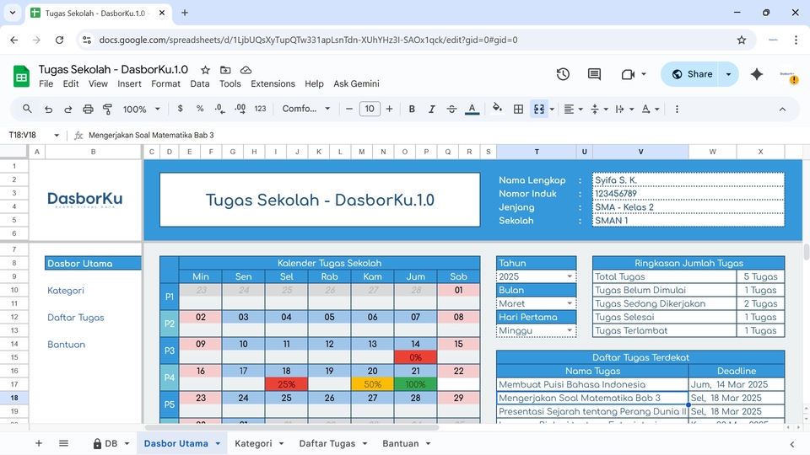
Task: Expand the Bulan Maret dropdown
Action: pos(570,303)
